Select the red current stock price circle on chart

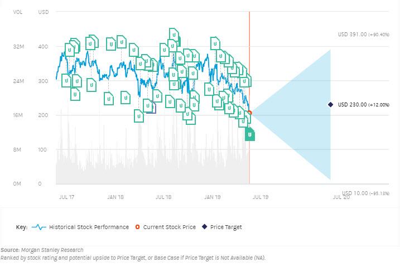coord(249,113)
